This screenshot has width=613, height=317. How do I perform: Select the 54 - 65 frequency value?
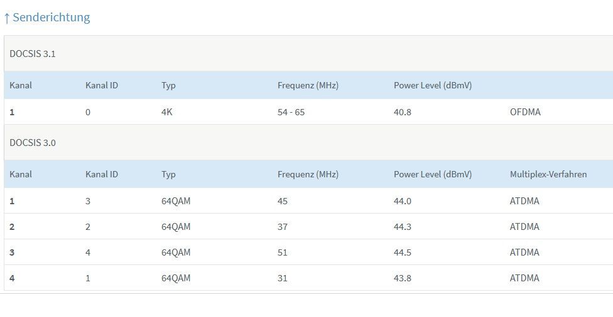[291, 112]
